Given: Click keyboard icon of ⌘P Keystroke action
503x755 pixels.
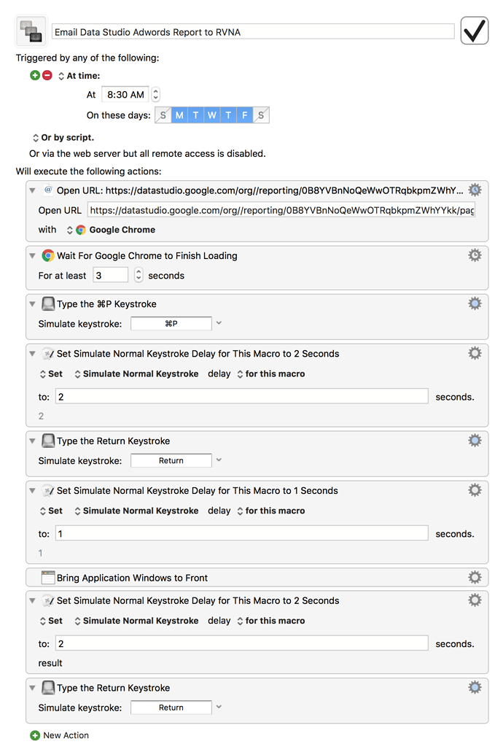Looking at the screenshot, I should pyautogui.click(x=48, y=304).
